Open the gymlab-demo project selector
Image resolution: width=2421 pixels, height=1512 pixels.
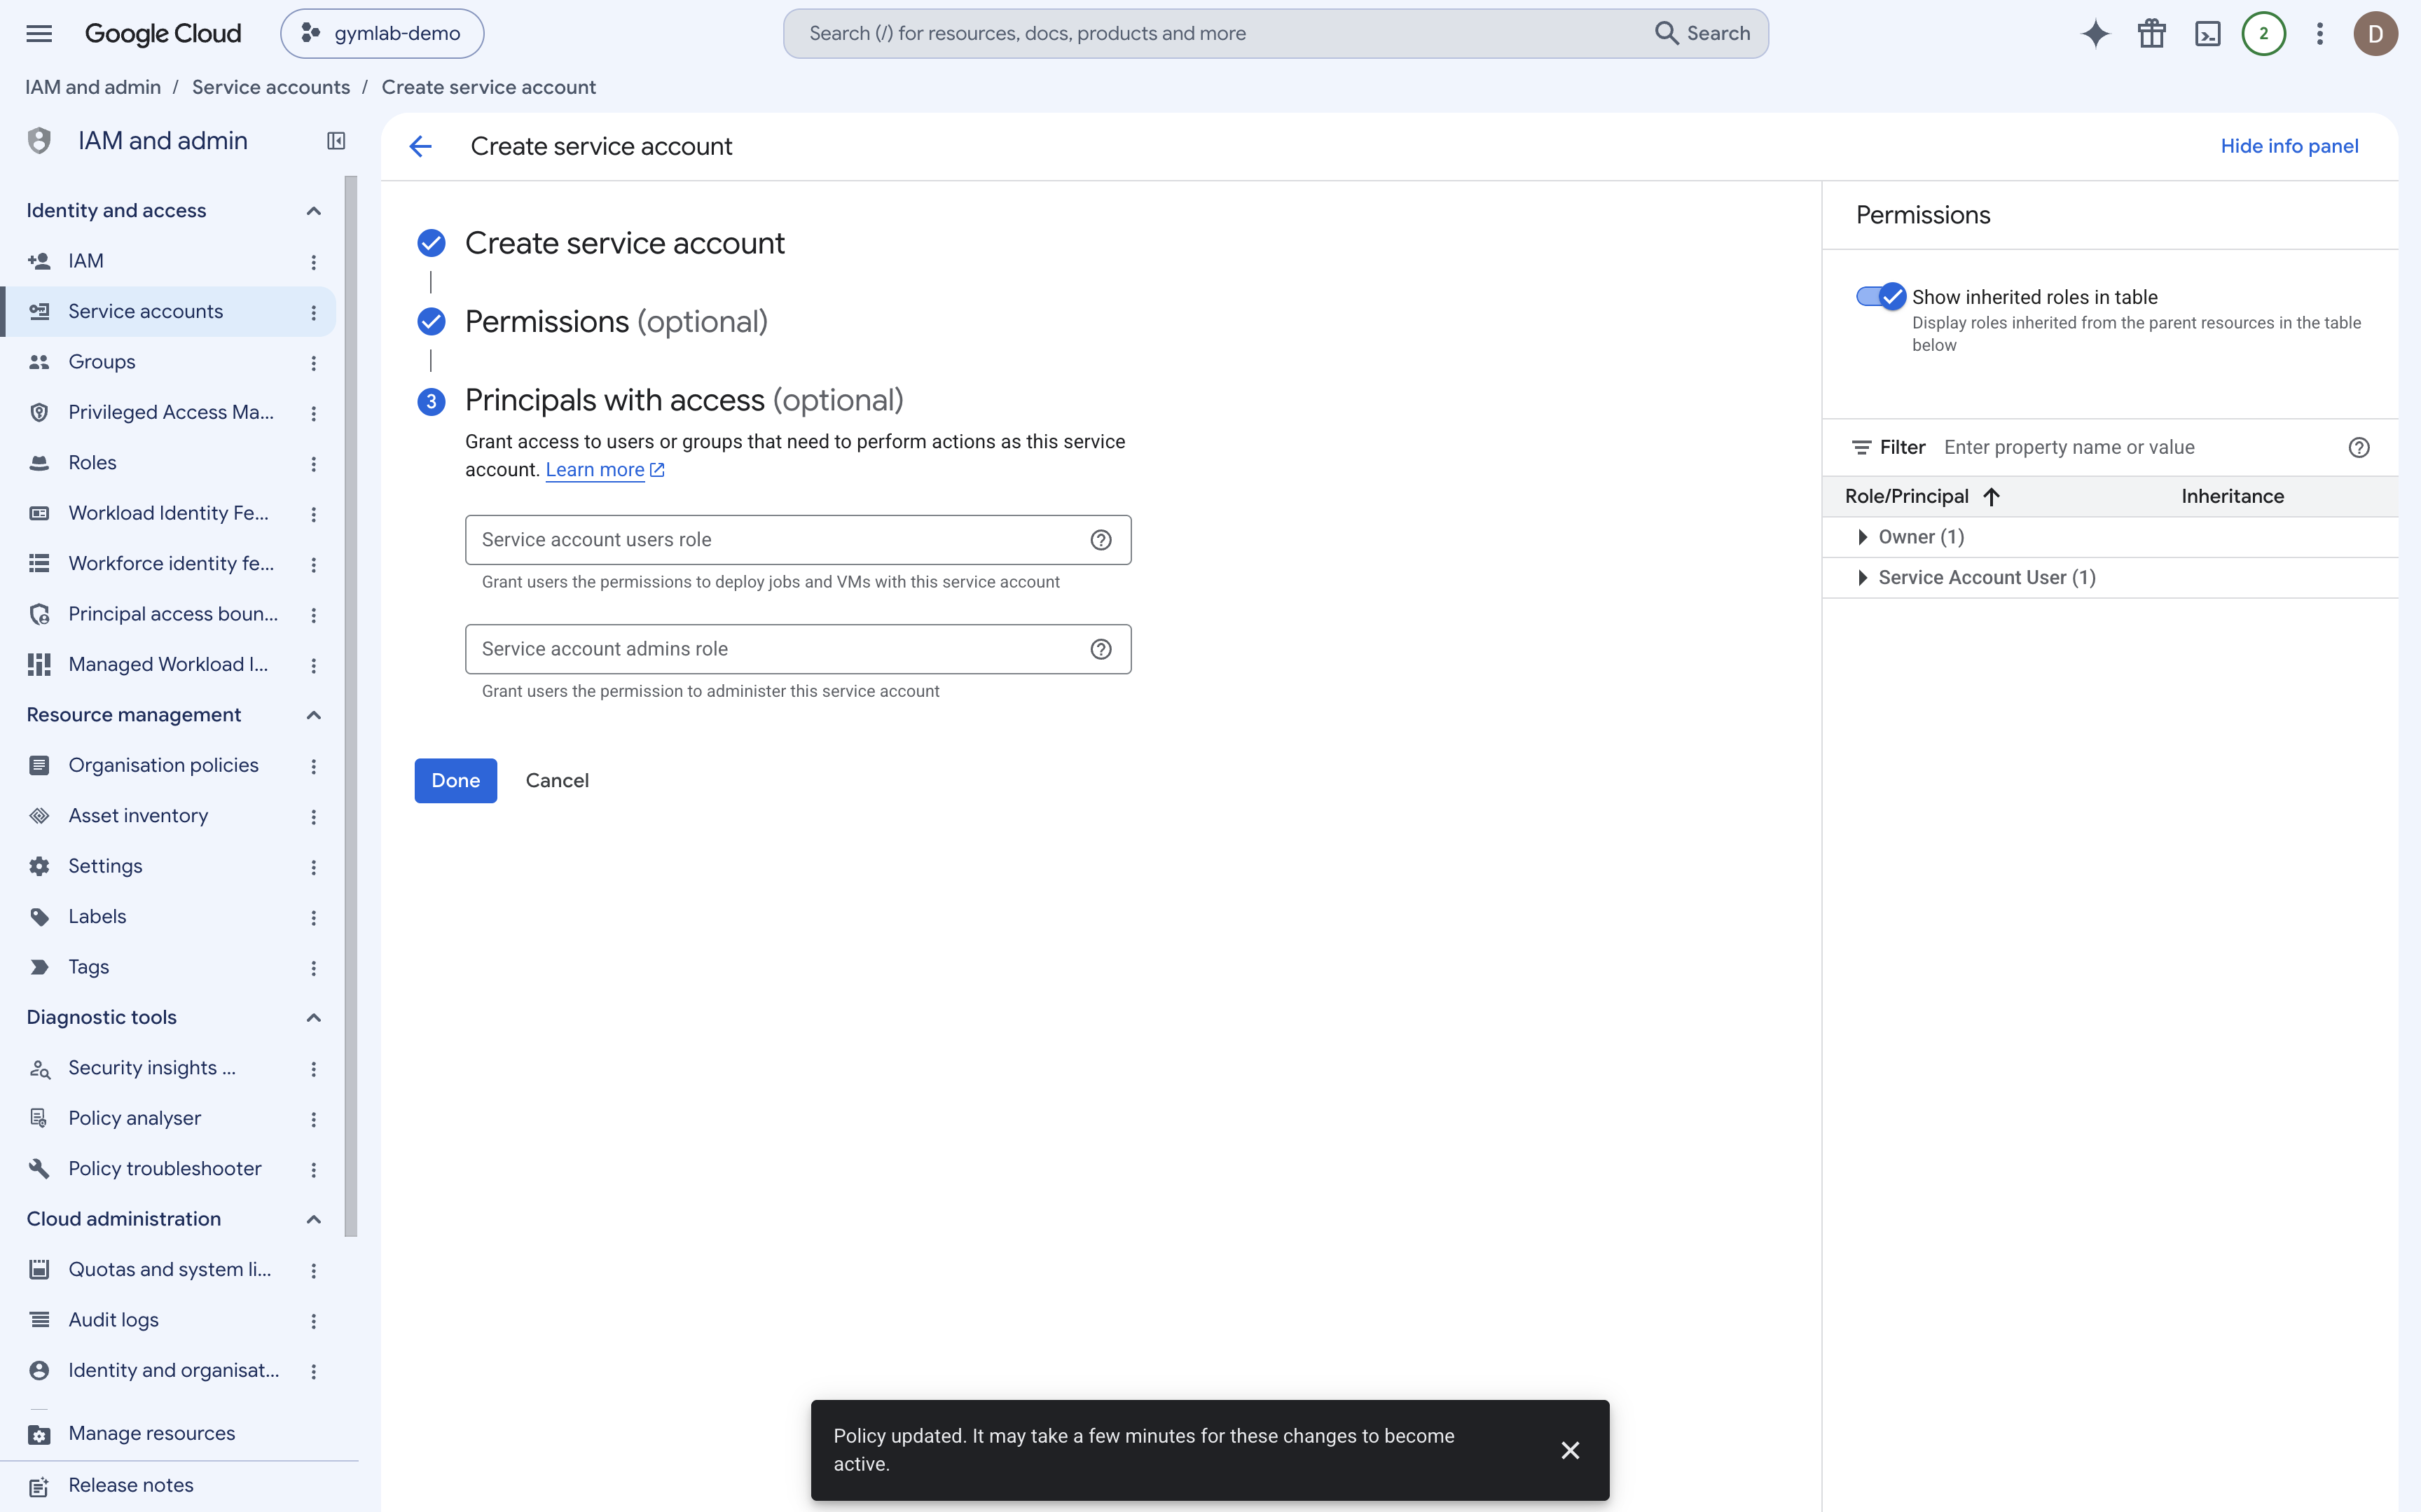[382, 33]
